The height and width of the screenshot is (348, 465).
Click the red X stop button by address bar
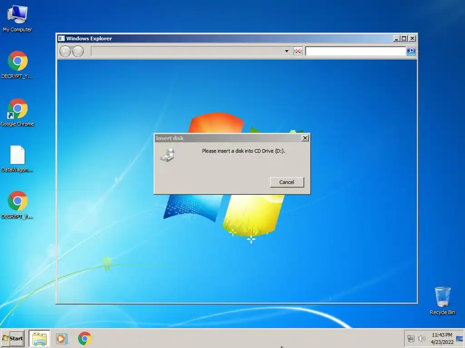(298, 51)
